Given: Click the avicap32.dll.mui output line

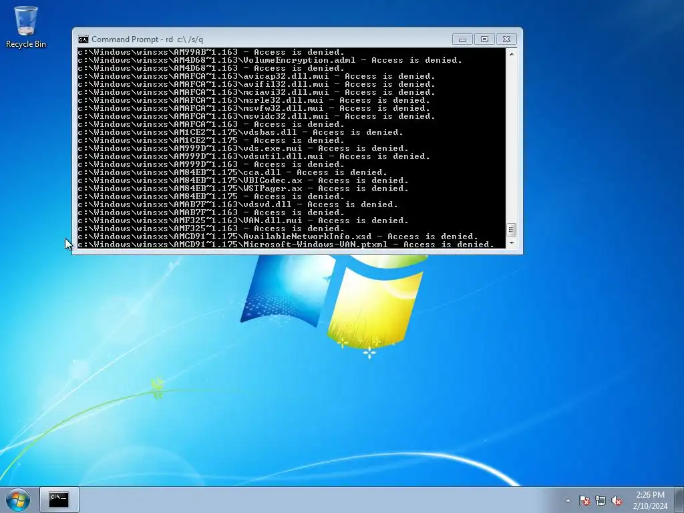Looking at the screenshot, I should click(x=256, y=76).
